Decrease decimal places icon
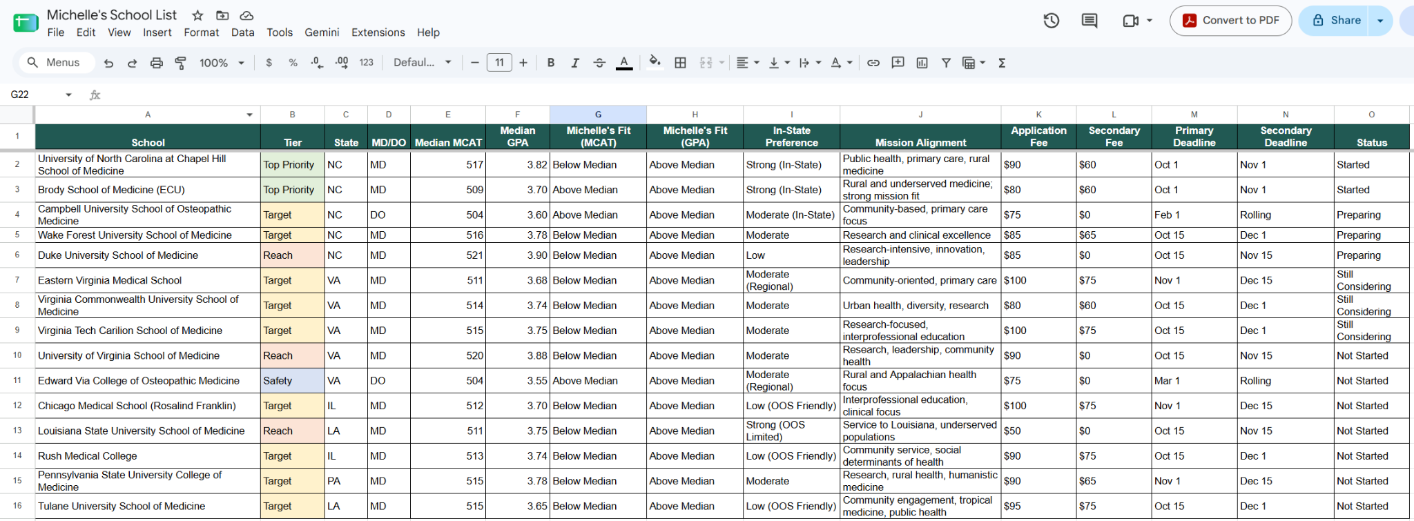The width and height of the screenshot is (1414, 521). click(317, 63)
